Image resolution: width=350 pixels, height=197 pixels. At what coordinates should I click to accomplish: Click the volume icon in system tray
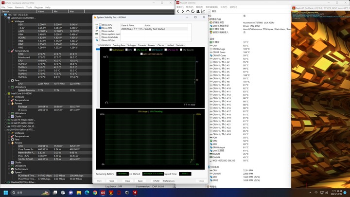pyautogui.click(x=326, y=193)
